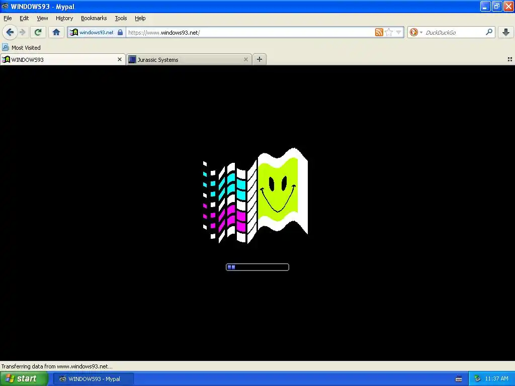Open the Downloads panel arrow
Viewport: 515px width, 386px height.
(506, 32)
